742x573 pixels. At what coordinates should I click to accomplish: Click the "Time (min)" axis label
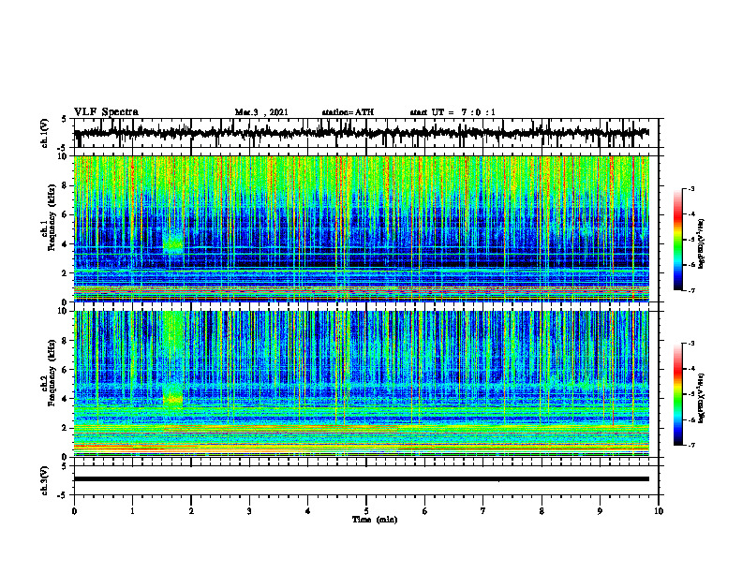375,520
